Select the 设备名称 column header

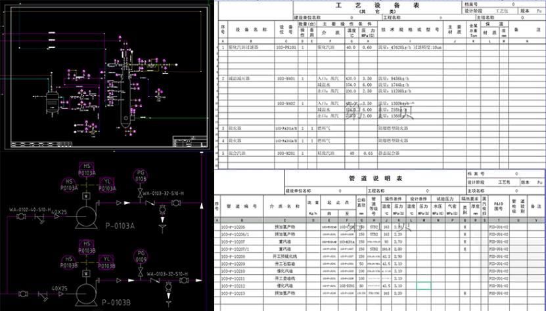point(255,30)
